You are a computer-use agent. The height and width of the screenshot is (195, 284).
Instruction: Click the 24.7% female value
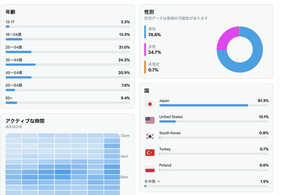[155, 52]
